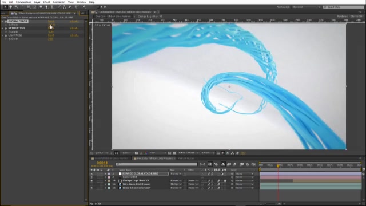The height and width of the screenshot is (206, 366).
Task: Collapse the LIGHTNESS effect group
Action: 2,35
